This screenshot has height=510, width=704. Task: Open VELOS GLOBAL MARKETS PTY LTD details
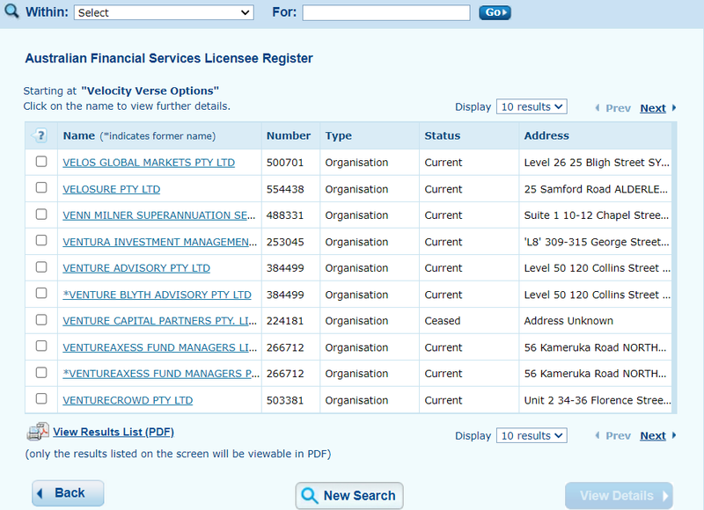coord(149,163)
